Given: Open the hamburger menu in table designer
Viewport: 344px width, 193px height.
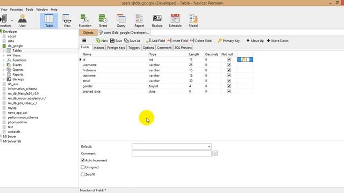Looking at the screenshot, I should [84, 41].
